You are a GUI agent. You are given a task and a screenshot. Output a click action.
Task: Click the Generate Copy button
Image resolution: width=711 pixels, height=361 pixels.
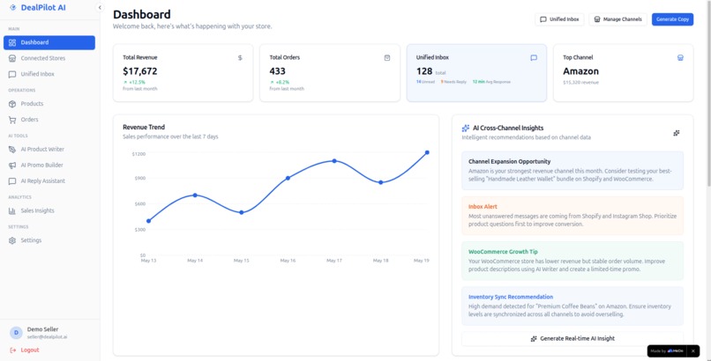[672, 19]
